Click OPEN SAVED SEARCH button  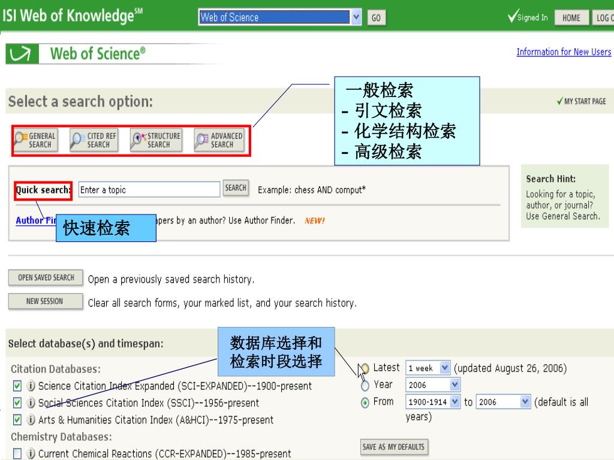(46, 277)
